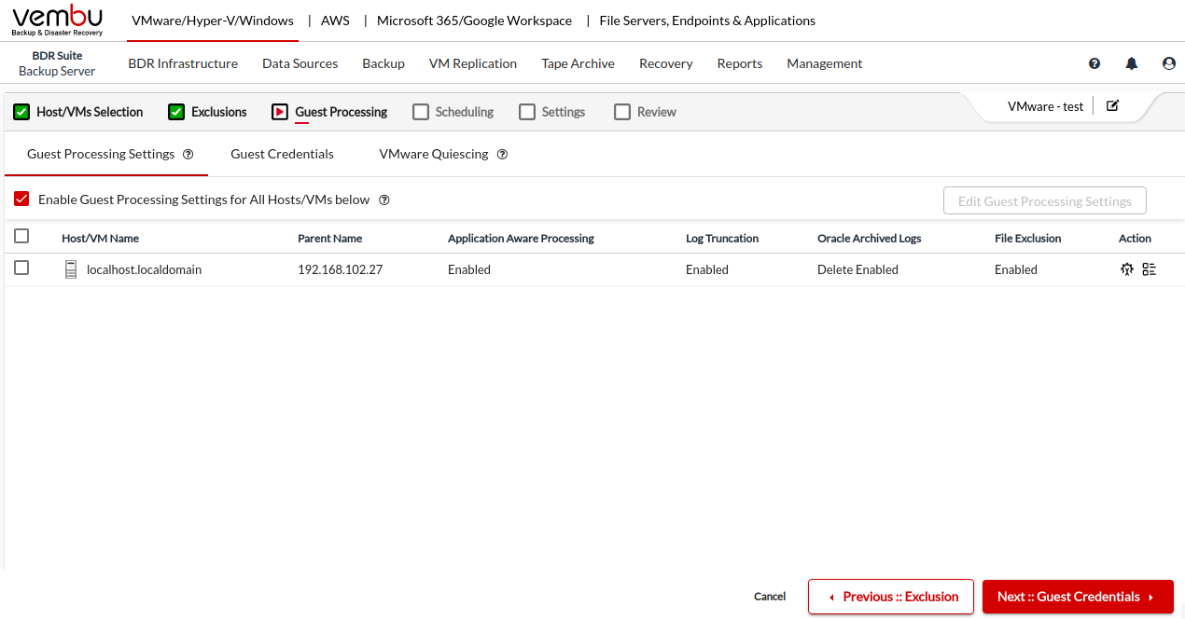Open the notifications bell icon

pos(1132,63)
